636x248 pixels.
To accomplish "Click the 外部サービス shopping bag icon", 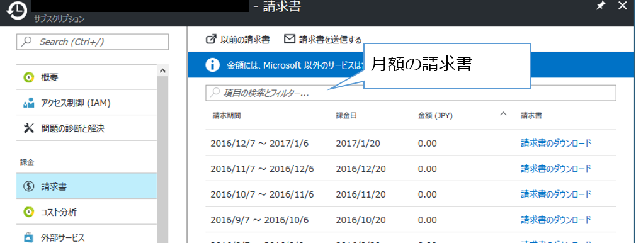I will pos(28,237).
